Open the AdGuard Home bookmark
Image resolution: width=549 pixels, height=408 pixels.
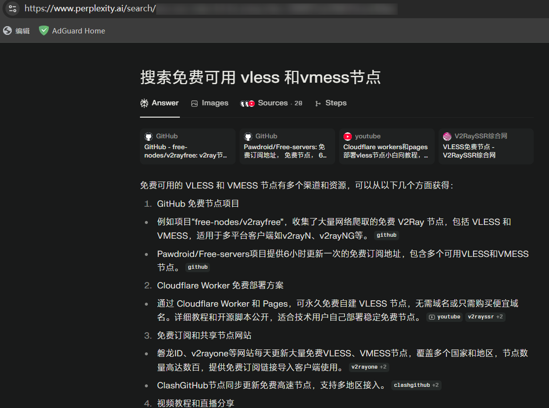point(72,31)
